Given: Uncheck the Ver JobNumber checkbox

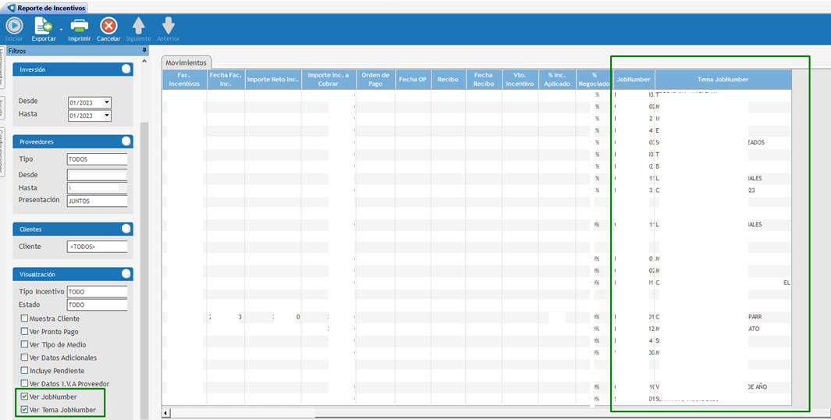Looking at the screenshot, I should click(x=24, y=396).
